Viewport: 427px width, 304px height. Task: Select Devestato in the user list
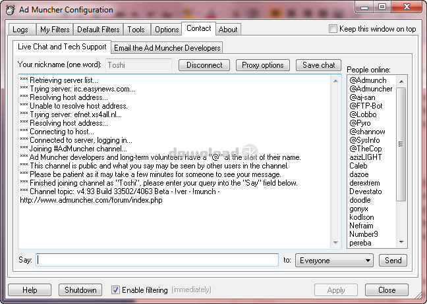[366, 191]
